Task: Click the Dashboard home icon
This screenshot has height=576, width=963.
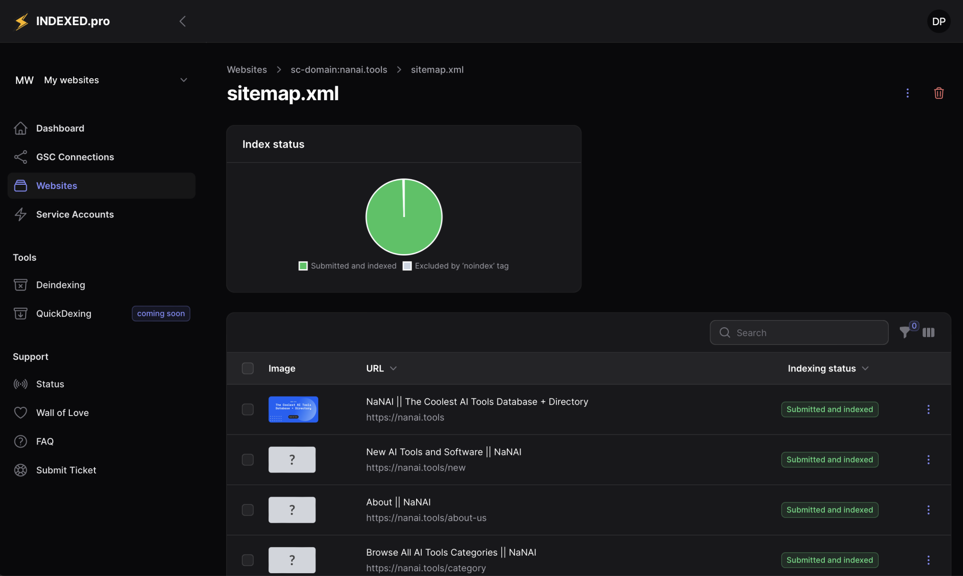Action: click(20, 128)
